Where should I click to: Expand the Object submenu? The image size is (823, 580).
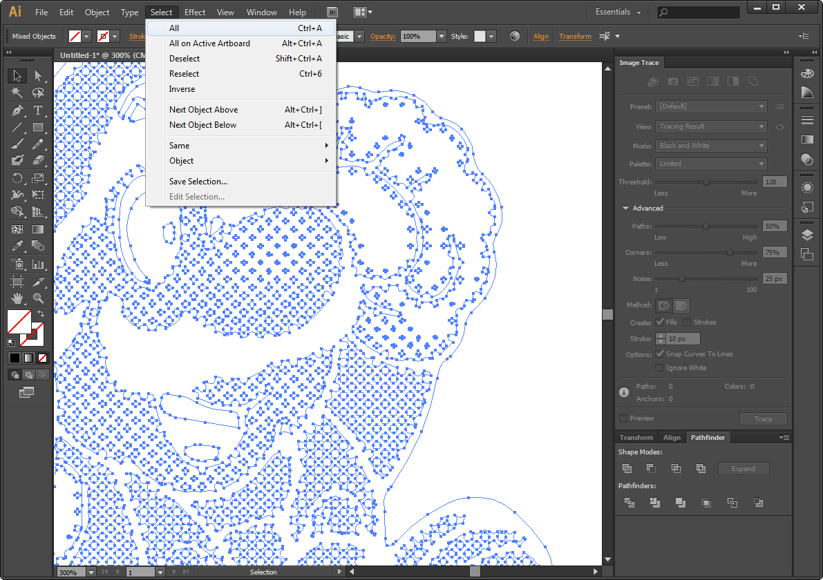click(x=241, y=160)
